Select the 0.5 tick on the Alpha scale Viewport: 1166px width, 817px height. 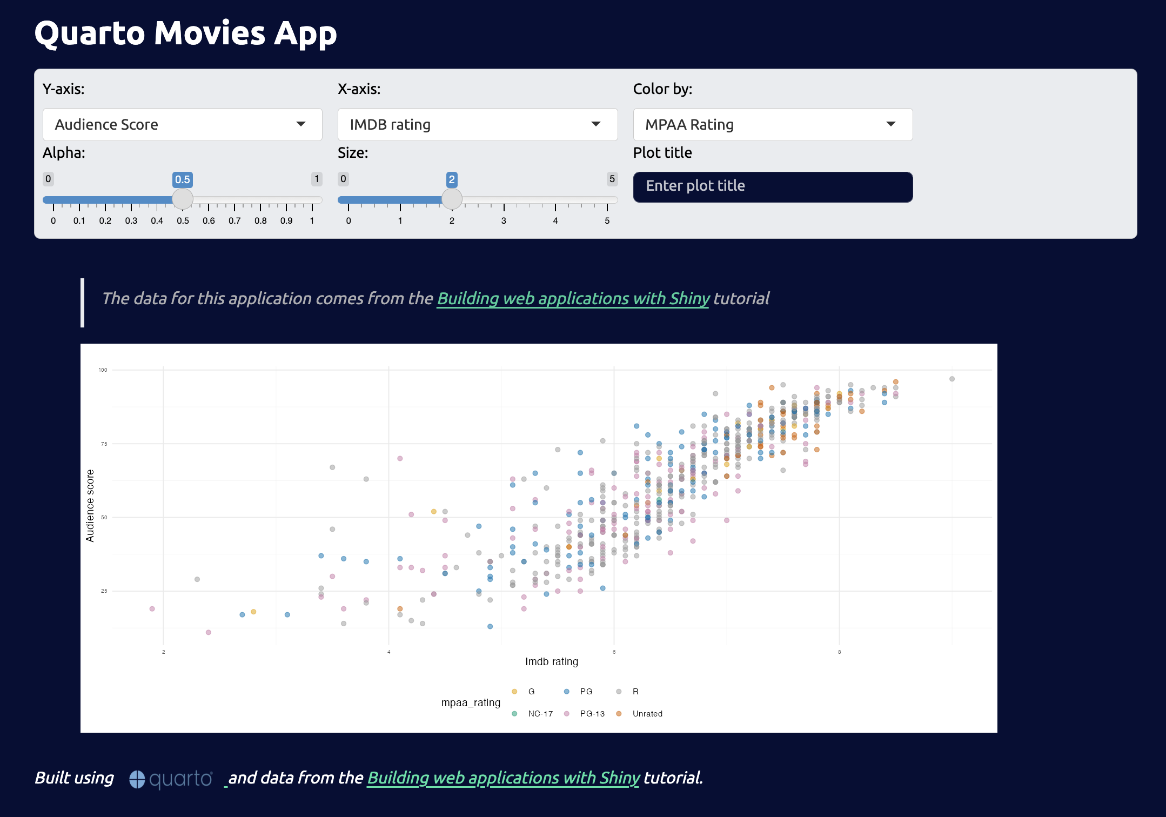coord(183,220)
